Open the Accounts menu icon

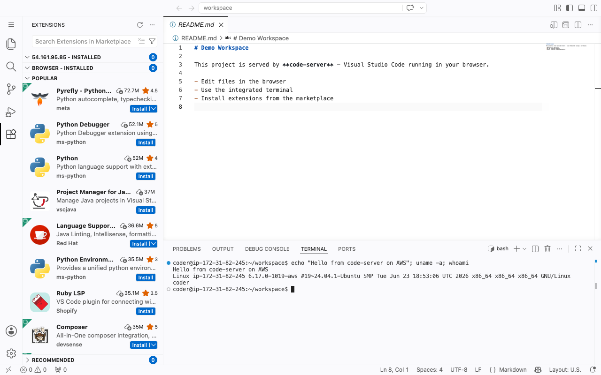click(11, 331)
